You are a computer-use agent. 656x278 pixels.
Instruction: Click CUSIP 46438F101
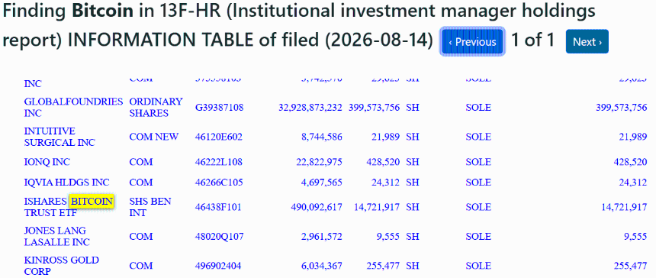click(x=218, y=207)
